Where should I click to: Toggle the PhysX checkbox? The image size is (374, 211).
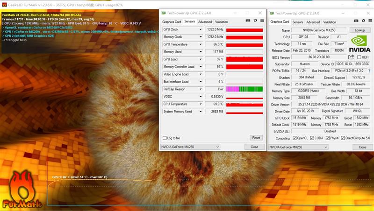click(x=328, y=138)
